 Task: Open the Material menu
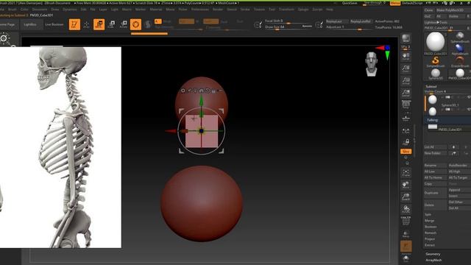156,10
